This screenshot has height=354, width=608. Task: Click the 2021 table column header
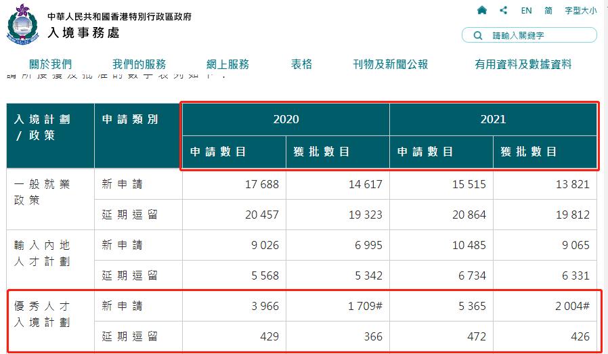493,119
